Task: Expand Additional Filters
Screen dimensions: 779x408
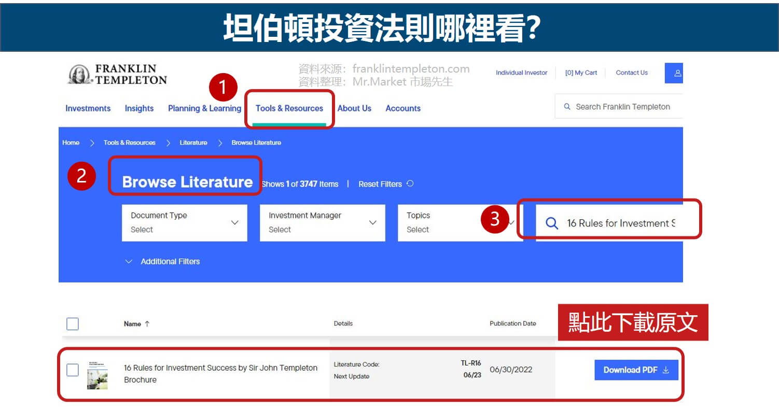Action: pos(162,261)
